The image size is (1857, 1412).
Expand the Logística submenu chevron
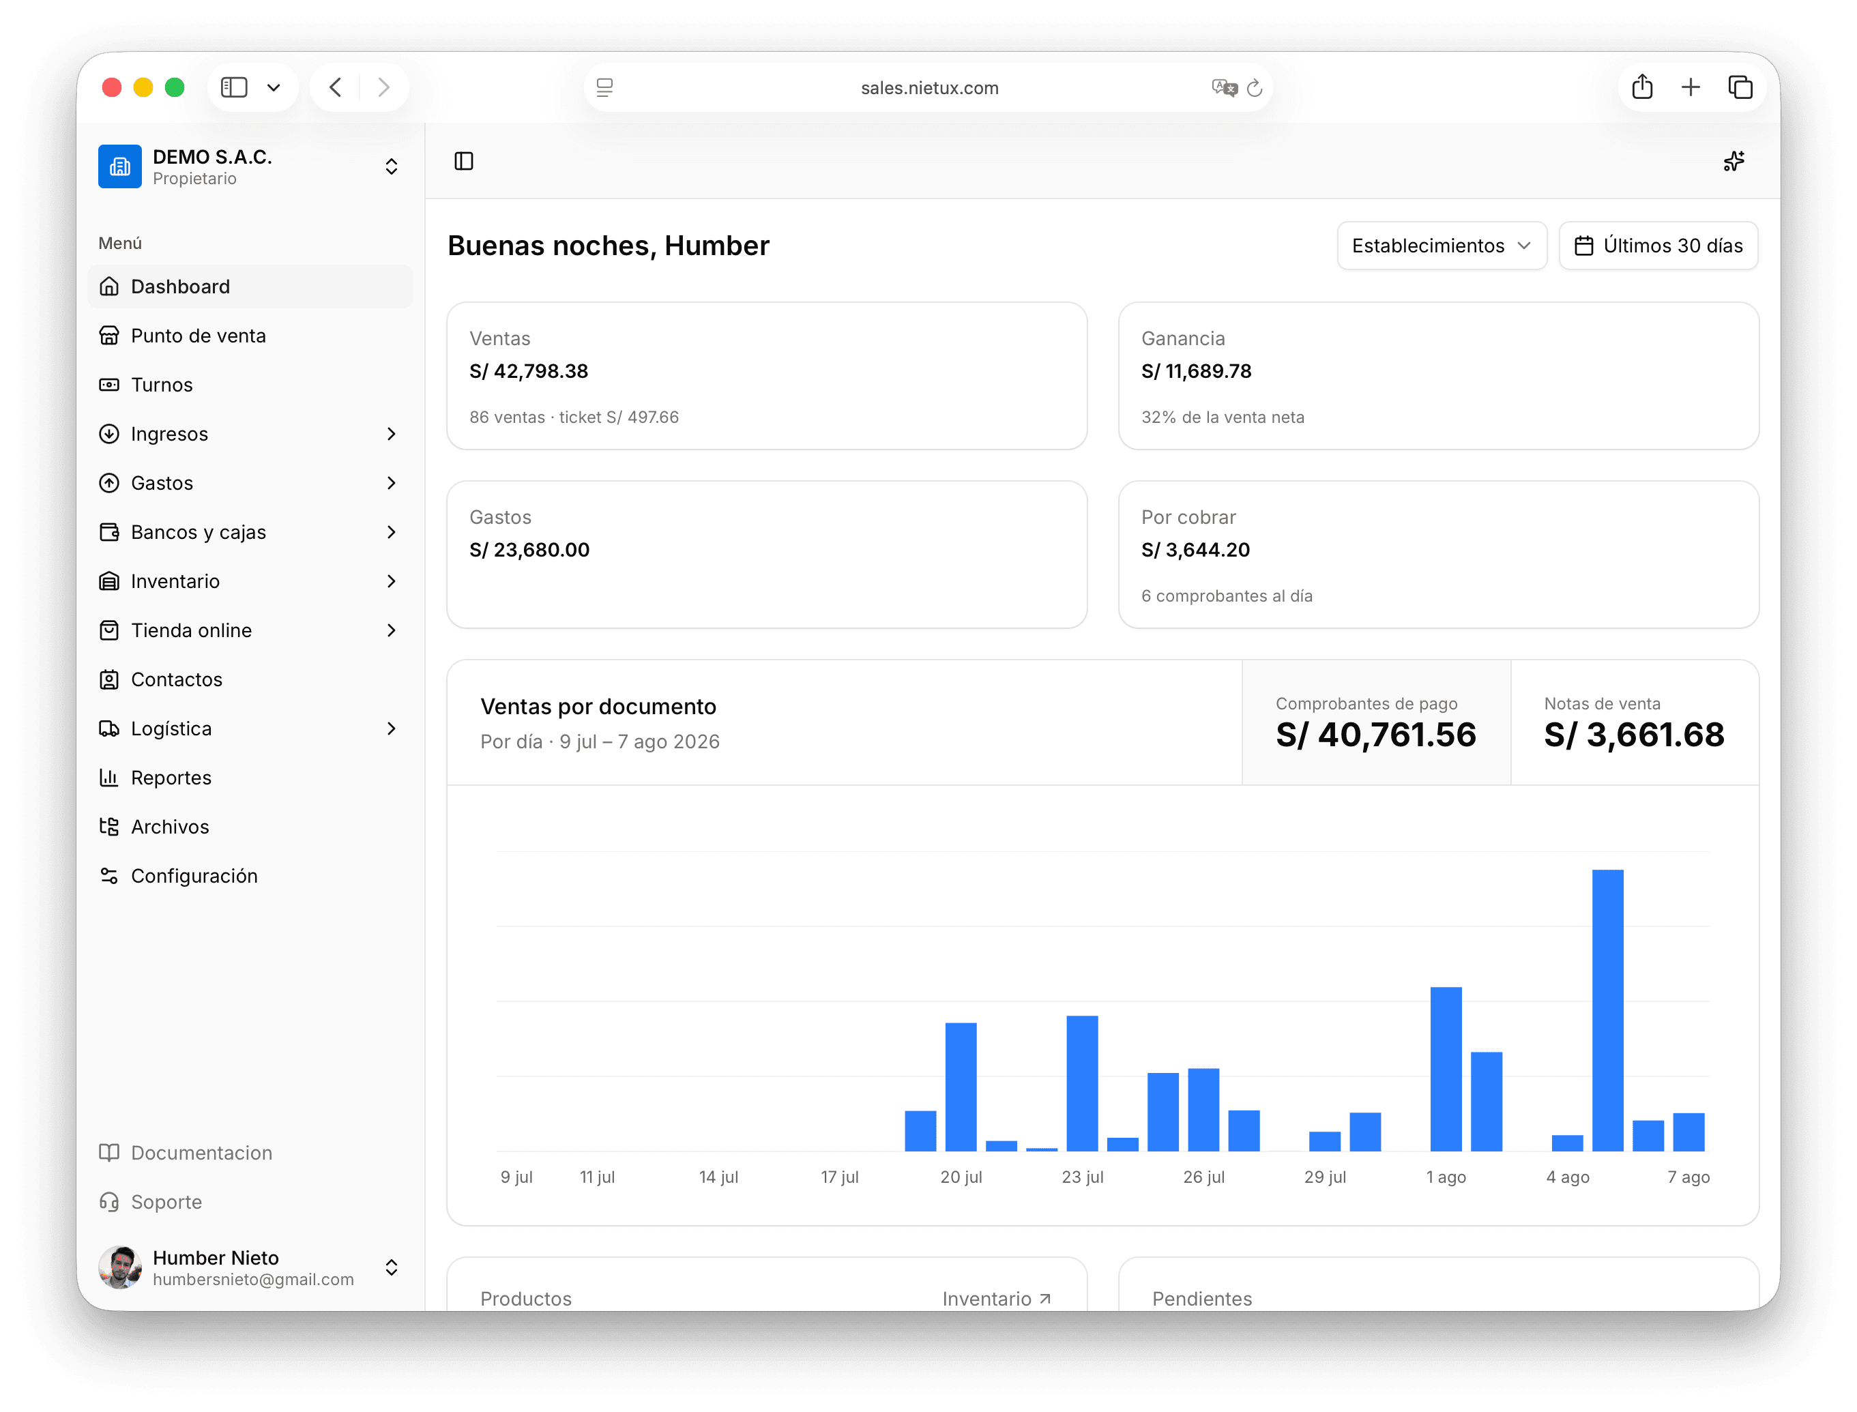click(x=391, y=729)
